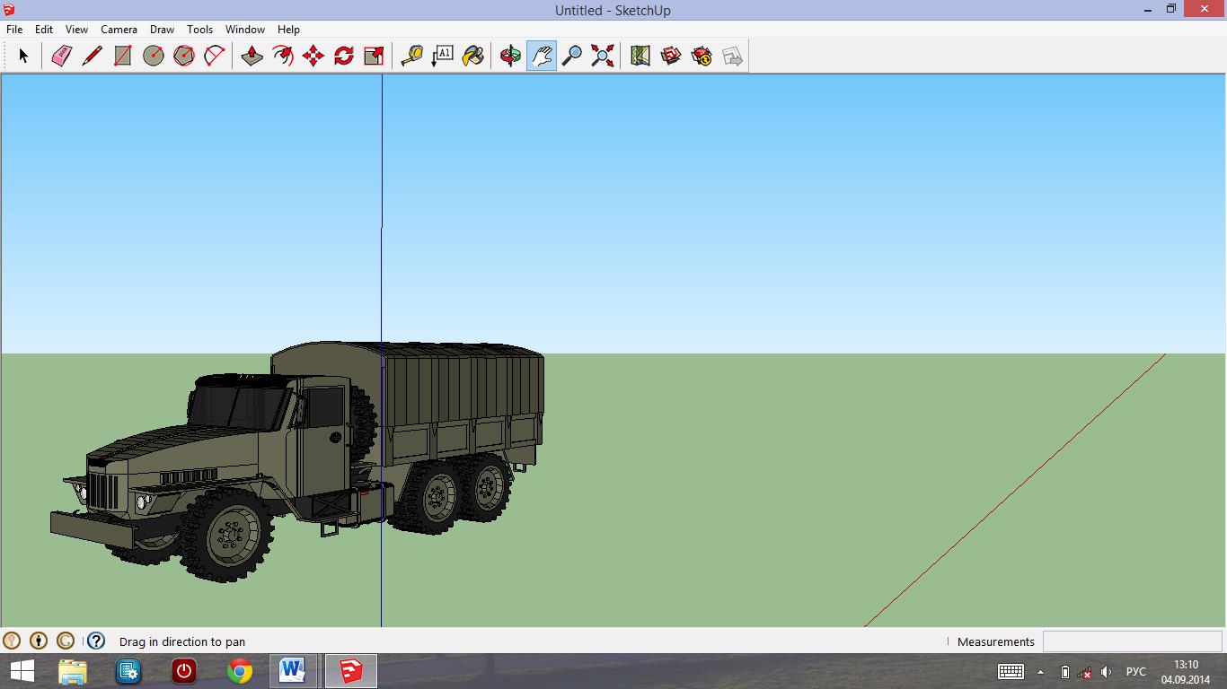The width and height of the screenshot is (1227, 689).
Task: Open Instructor help question mark icon
Action: pos(96,641)
